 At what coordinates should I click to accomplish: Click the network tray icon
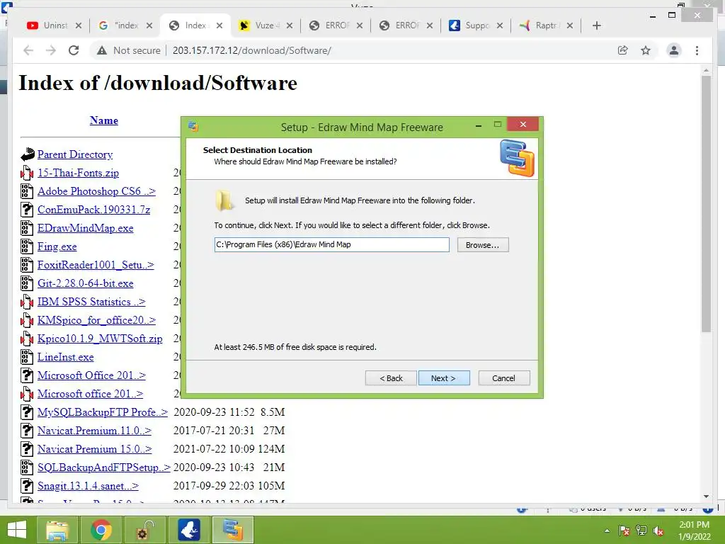(x=641, y=531)
